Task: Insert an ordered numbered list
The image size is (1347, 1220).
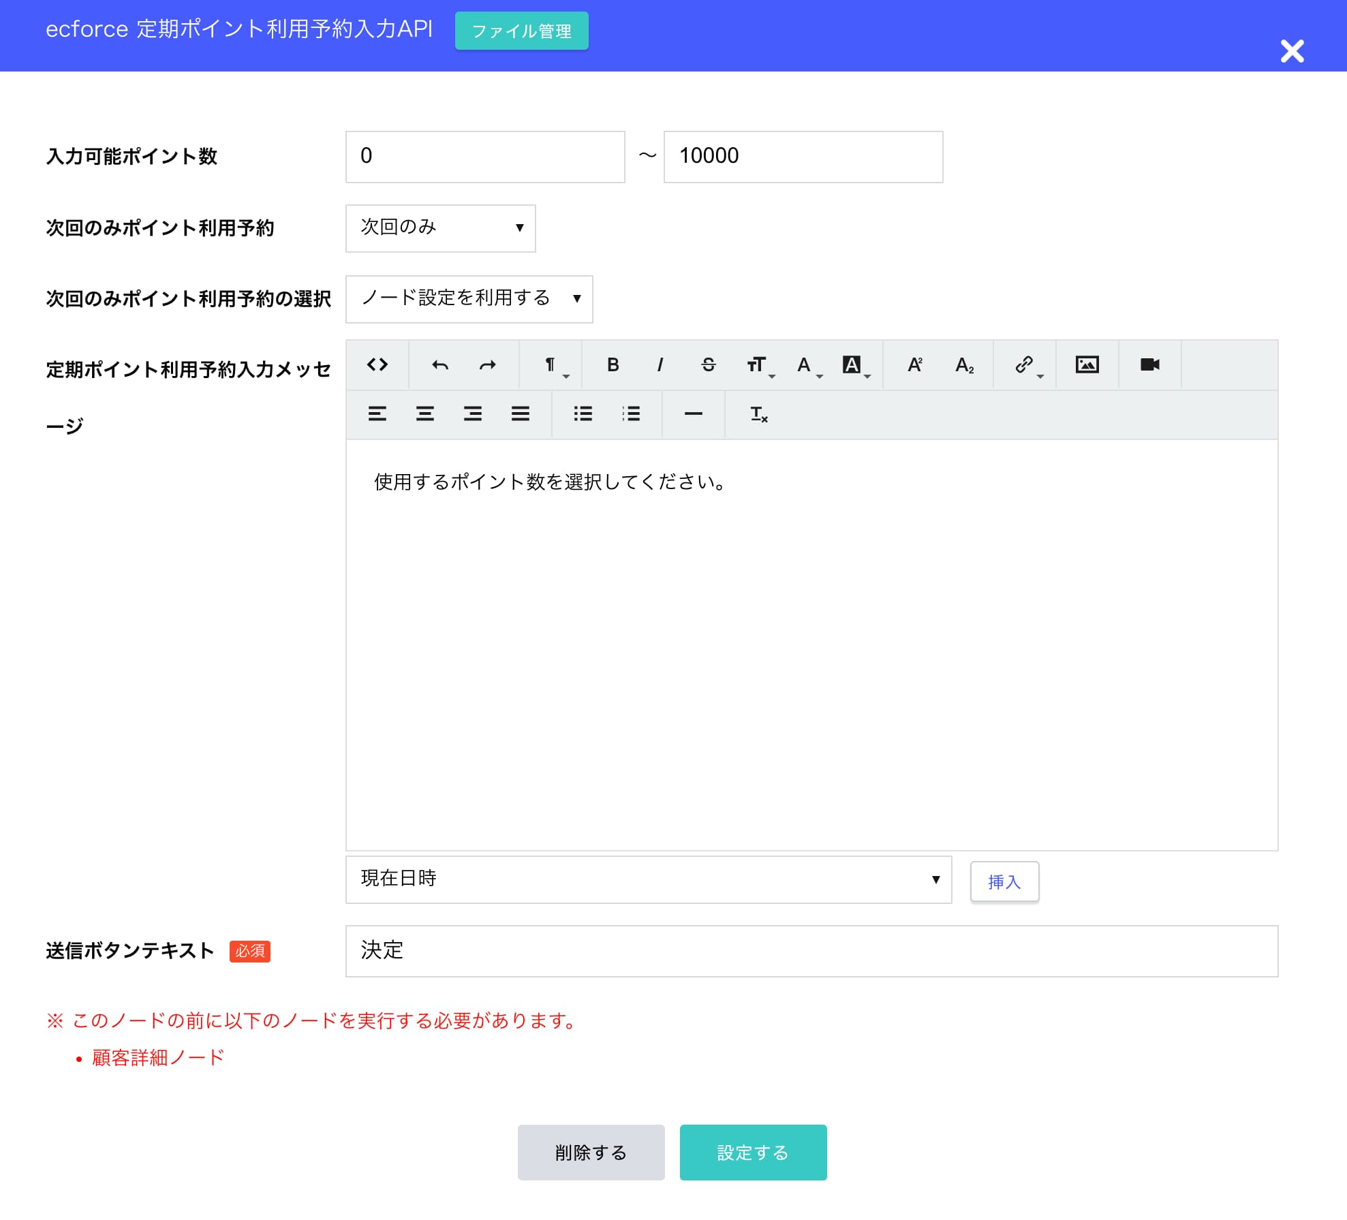Action: (x=631, y=413)
